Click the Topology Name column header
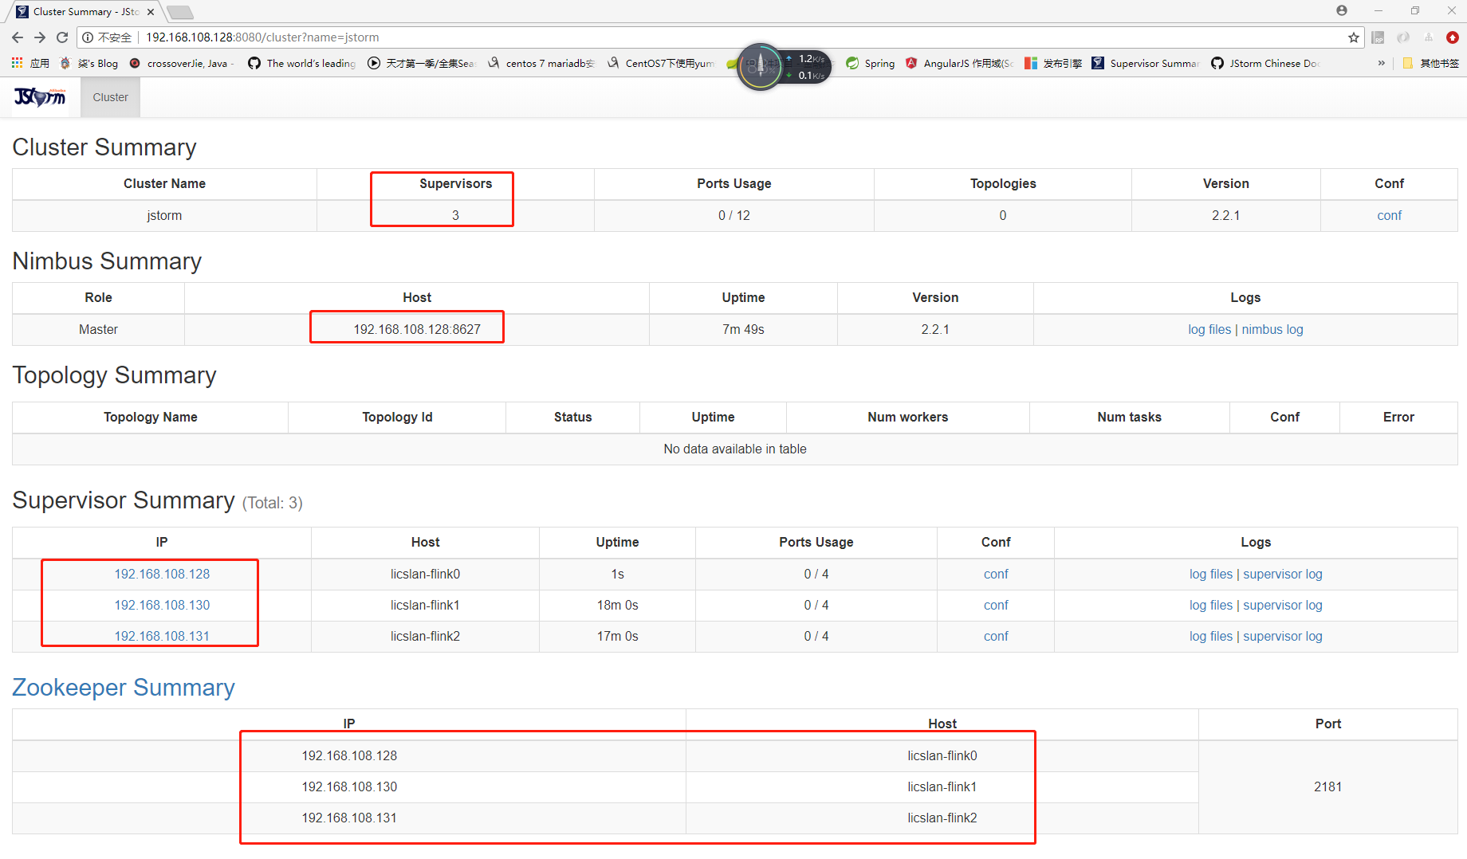The width and height of the screenshot is (1467, 859). [150, 417]
